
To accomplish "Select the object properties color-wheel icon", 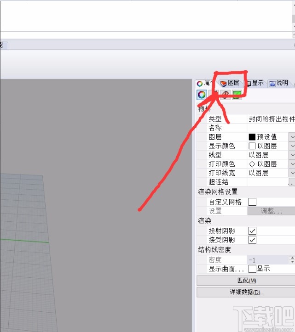I will pos(202,95).
